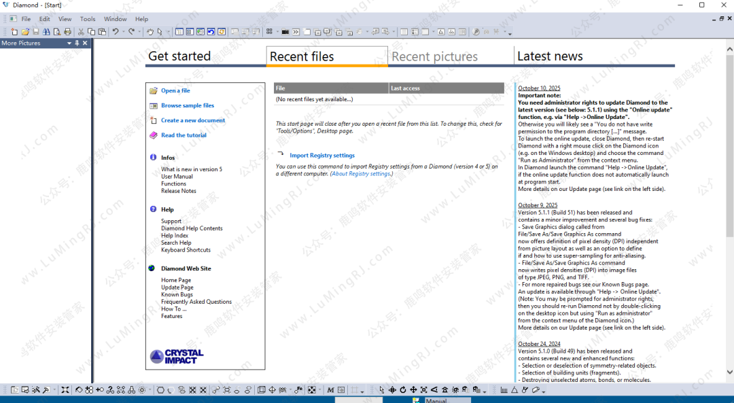Screen dimensions: 734x403
Task: Click the Import Registry settings link
Action: coord(321,156)
